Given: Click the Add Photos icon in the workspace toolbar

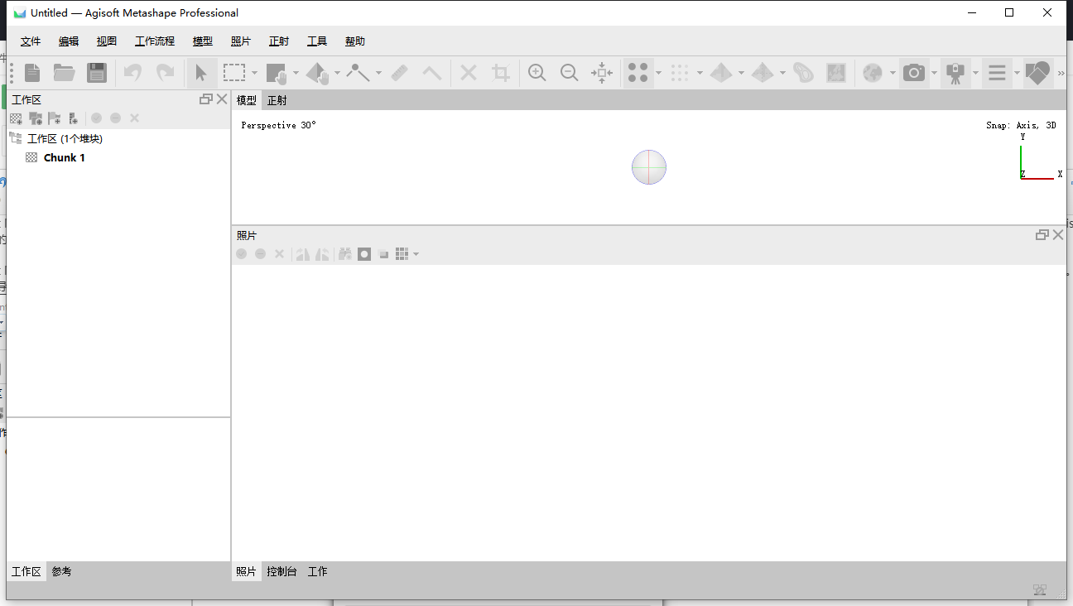Looking at the screenshot, I should click(x=35, y=118).
